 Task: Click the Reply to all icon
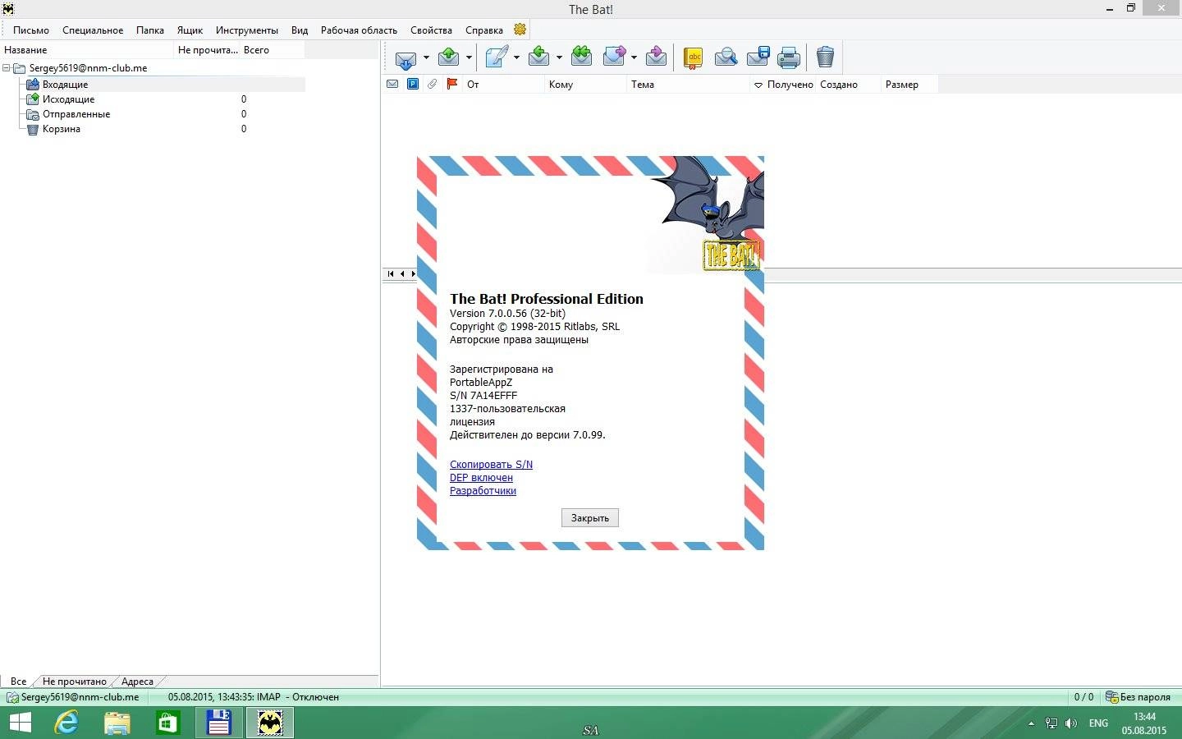[582, 57]
